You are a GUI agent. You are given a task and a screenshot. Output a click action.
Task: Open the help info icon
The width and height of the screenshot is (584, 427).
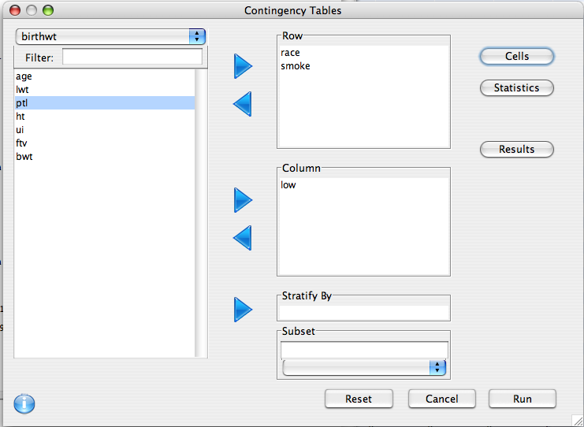point(24,403)
